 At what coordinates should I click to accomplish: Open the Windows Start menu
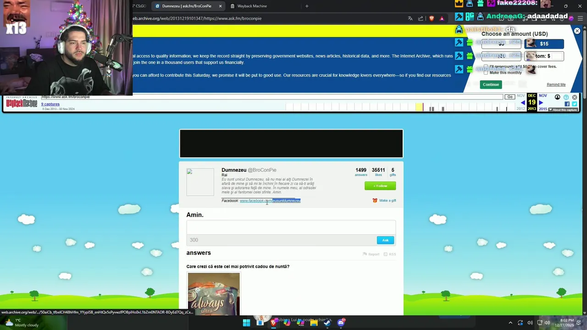pos(246,323)
